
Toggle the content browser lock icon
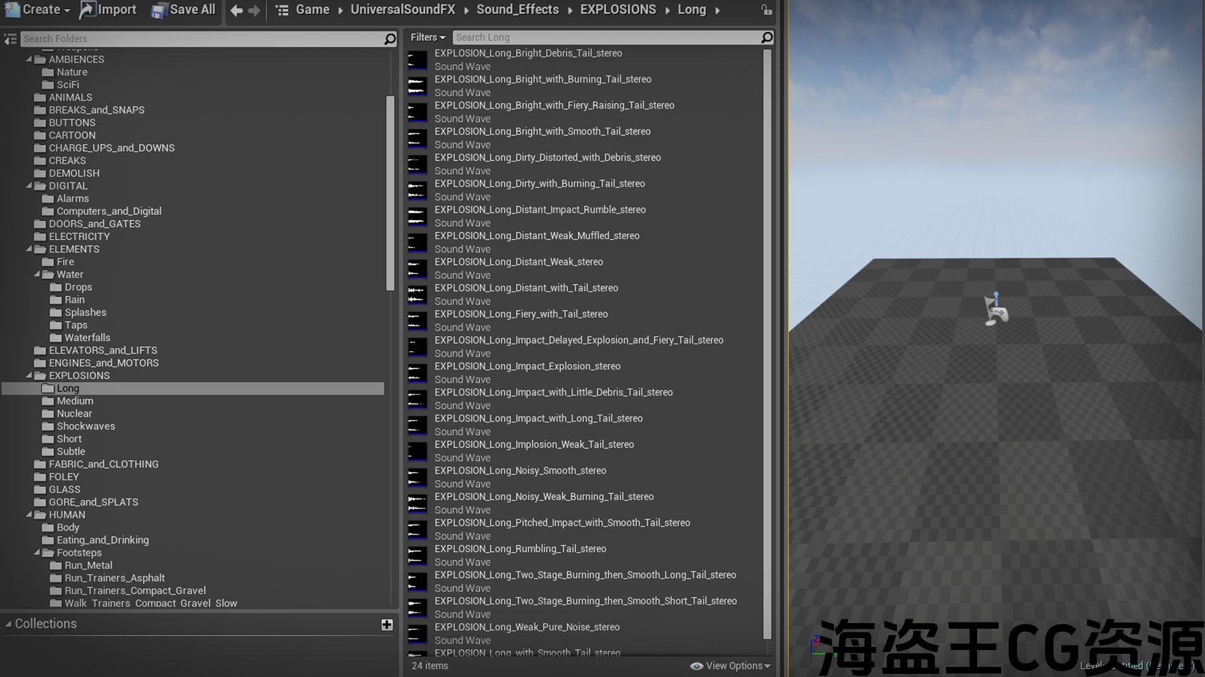[766, 10]
